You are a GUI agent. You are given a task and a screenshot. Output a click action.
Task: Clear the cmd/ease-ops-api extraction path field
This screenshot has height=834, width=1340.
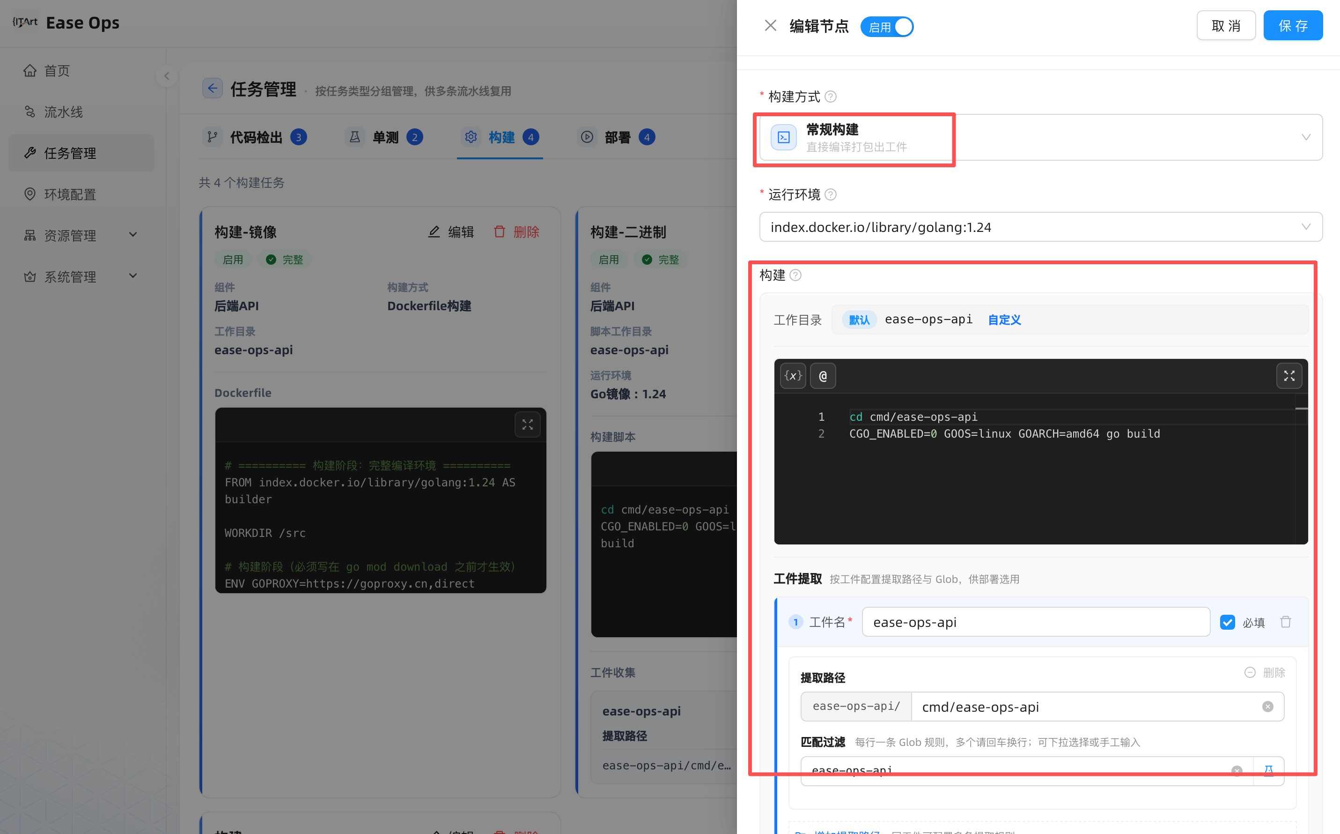pos(1267,707)
